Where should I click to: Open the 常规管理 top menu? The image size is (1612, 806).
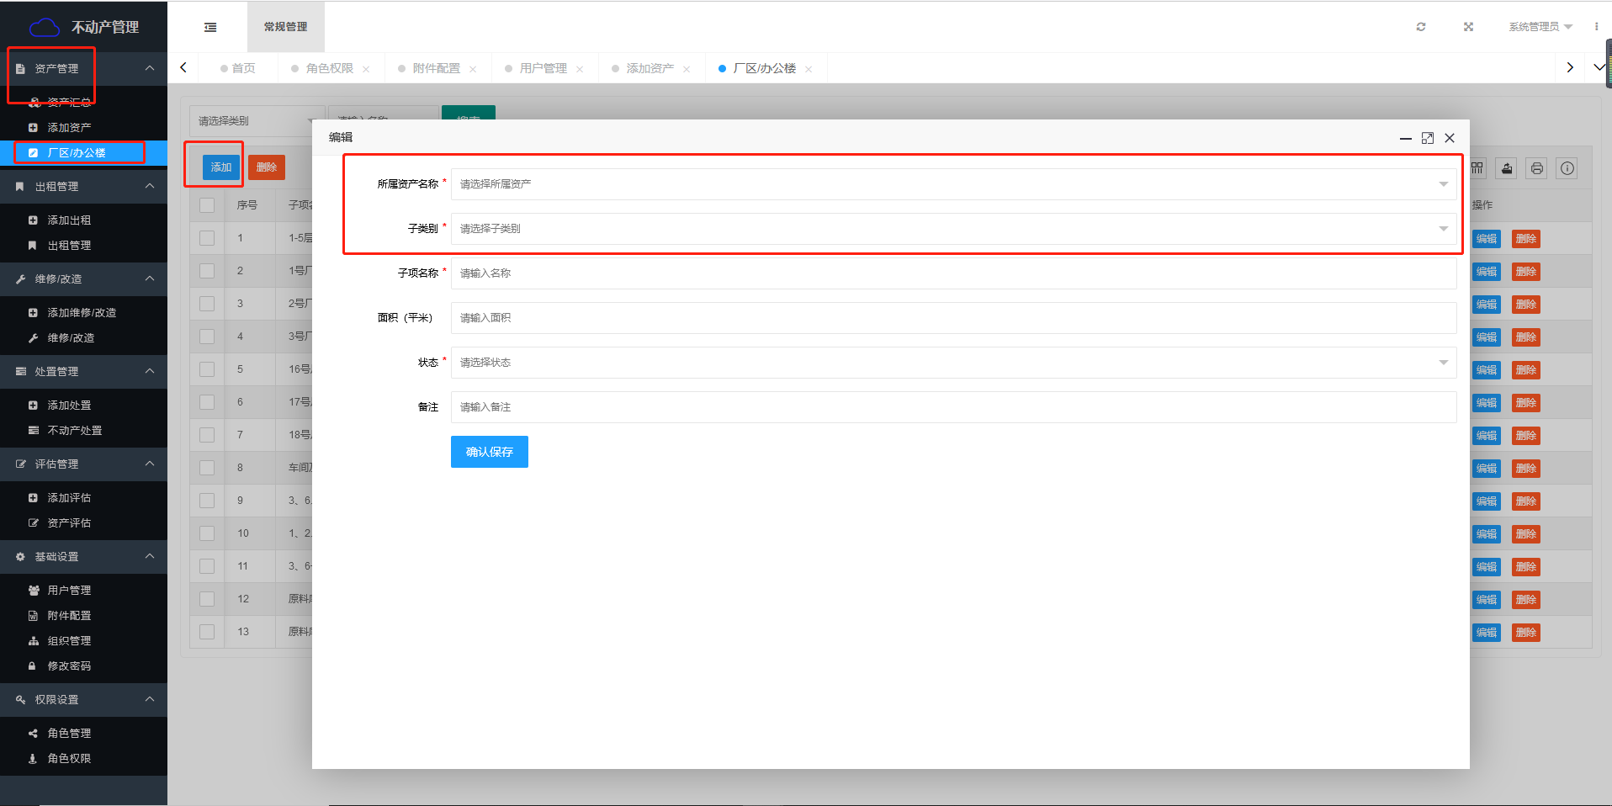(x=285, y=27)
